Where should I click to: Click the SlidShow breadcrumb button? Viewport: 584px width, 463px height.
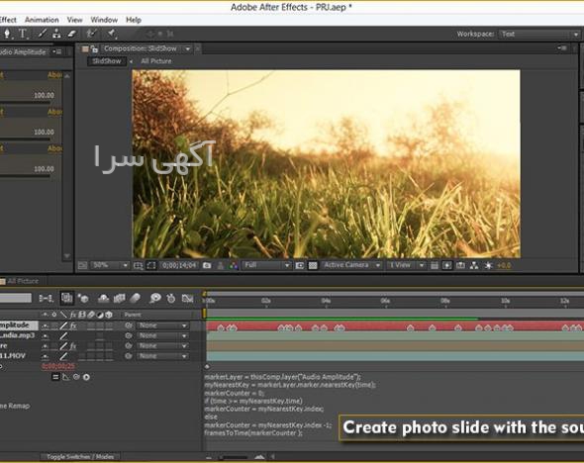(107, 61)
